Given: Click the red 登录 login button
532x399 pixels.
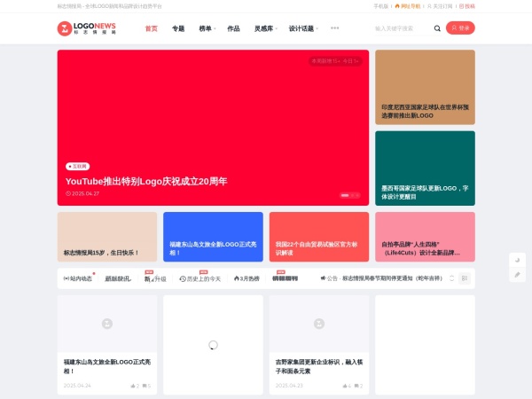Looking at the screenshot, I should click(460, 28).
